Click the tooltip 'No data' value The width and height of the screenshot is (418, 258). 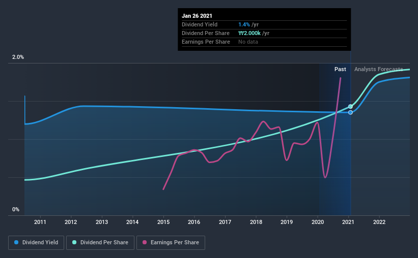248,42
